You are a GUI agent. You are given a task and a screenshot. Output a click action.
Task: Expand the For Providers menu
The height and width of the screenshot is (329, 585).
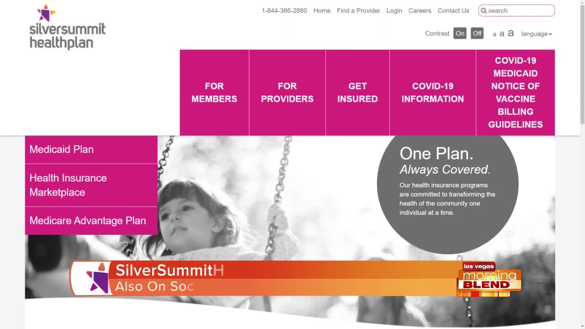click(287, 92)
